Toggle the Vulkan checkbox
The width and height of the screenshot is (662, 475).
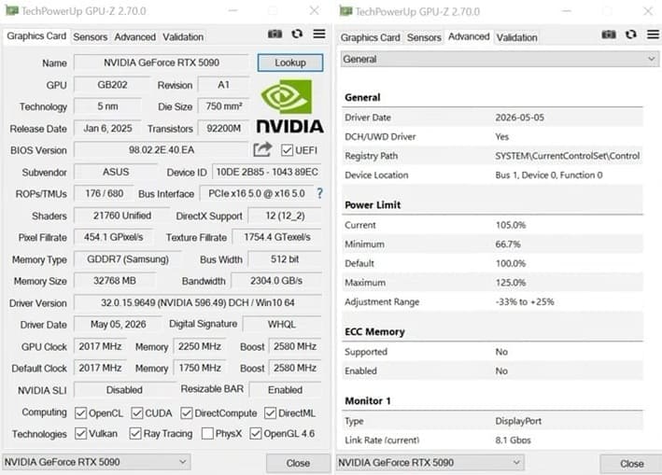80,433
